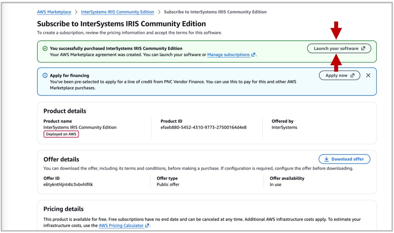Screen dimensions: 394x233
Task: Go to AWS Marketplace via the breadcrumb
Action: (54, 12)
